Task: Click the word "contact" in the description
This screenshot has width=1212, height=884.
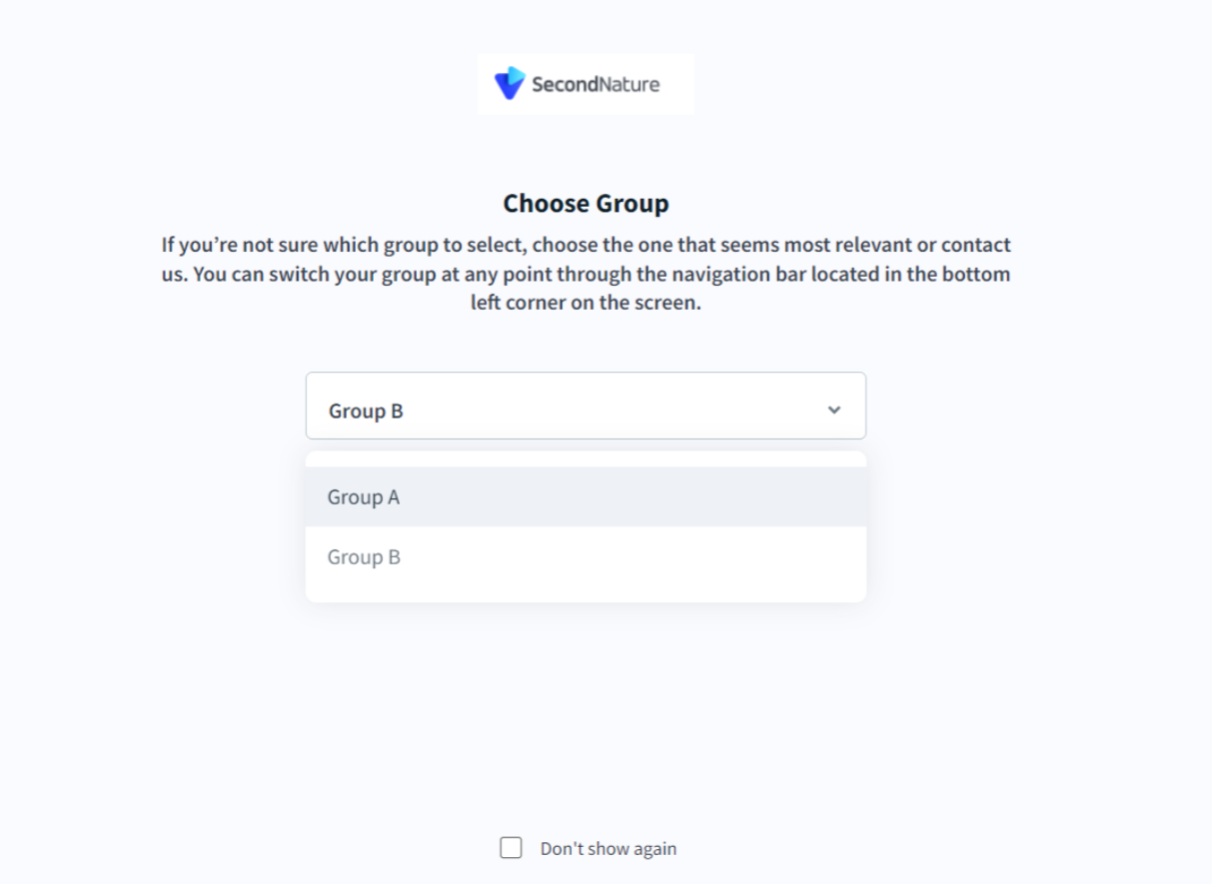Action: tap(976, 245)
